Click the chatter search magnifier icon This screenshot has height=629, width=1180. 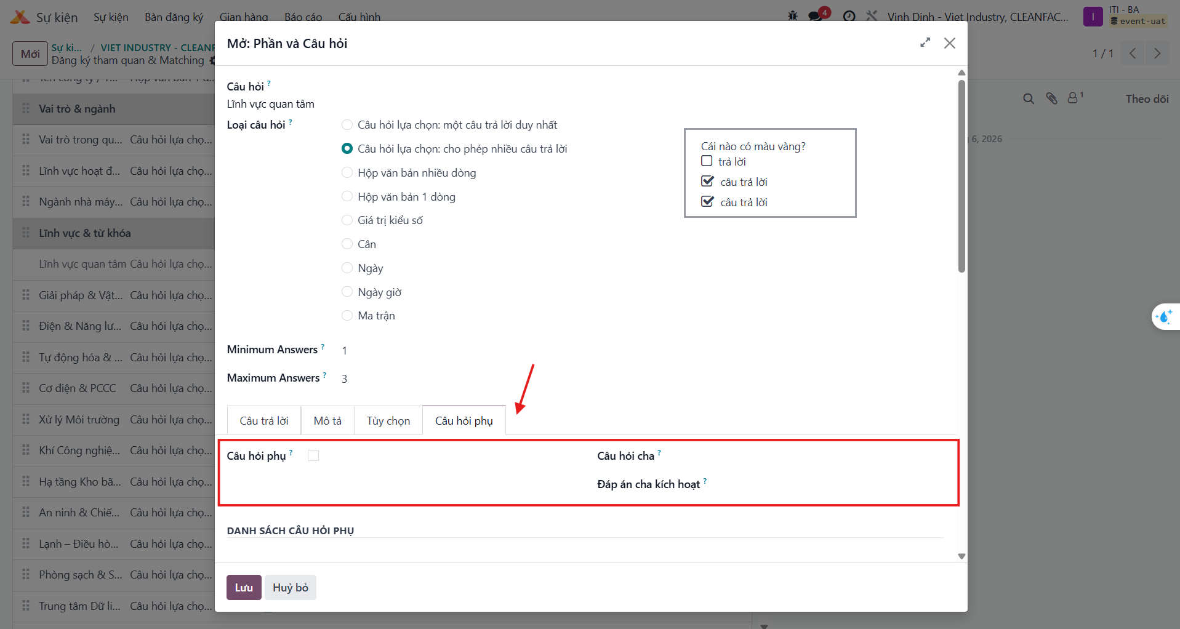click(1029, 98)
